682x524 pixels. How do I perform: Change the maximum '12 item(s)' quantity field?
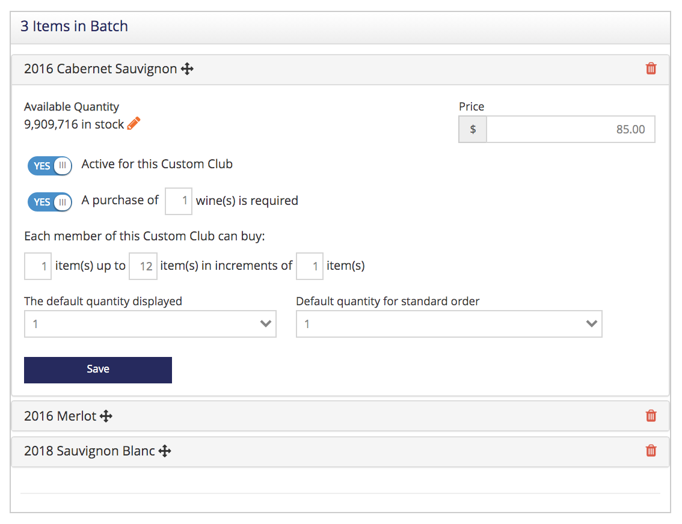click(x=143, y=266)
